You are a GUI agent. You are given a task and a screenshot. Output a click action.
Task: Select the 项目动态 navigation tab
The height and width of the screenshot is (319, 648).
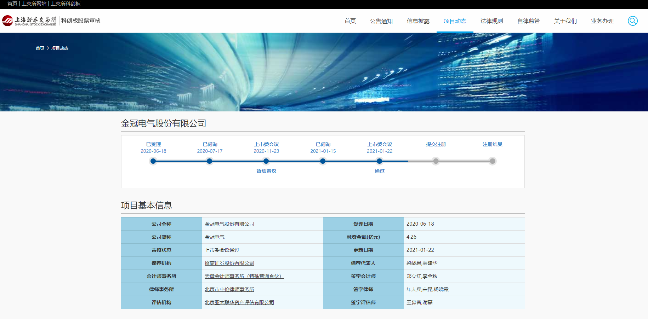point(455,21)
